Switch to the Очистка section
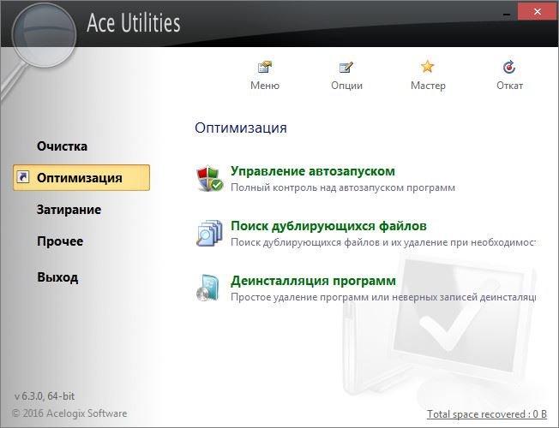Image resolution: width=559 pixels, height=428 pixels. click(x=62, y=146)
